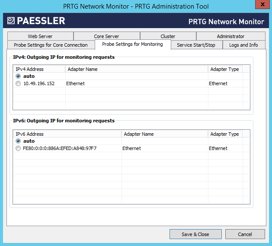Screen dimensions: 272x246
Task: Open Probe Settings for Core Connection tab
Action: (51, 45)
